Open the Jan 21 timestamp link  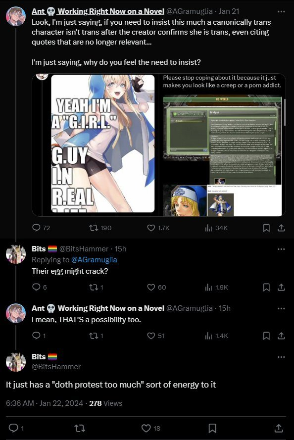229,11
